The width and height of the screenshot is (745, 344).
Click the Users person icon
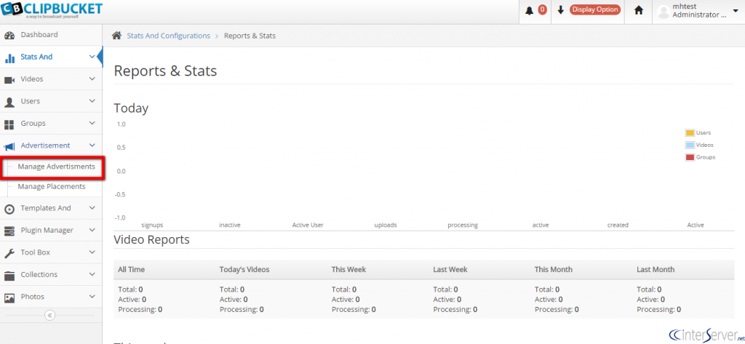click(9, 102)
